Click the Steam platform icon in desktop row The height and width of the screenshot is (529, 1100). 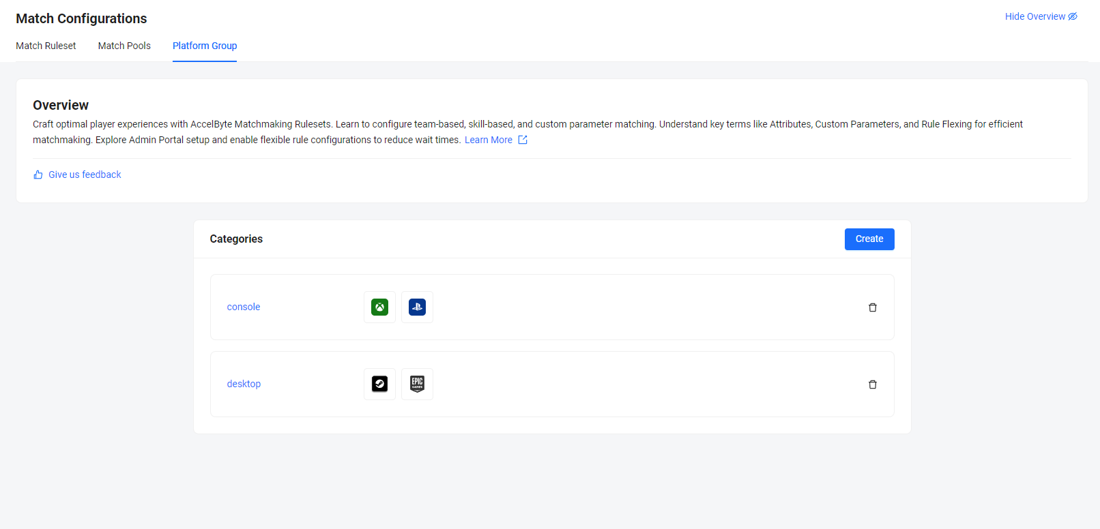click(x=379, y=384)
